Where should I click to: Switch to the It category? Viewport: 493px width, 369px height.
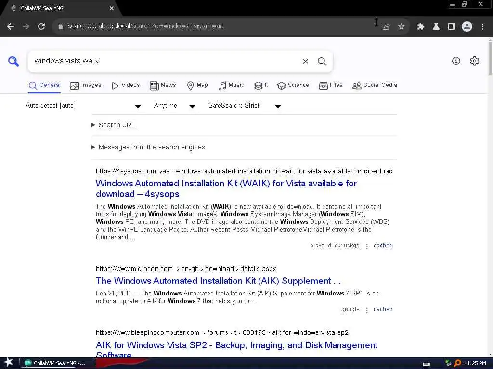pos(261,86)
